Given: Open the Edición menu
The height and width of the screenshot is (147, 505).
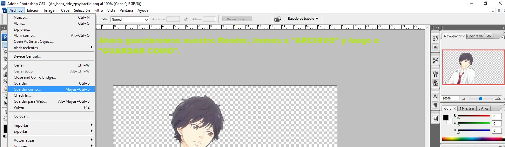Looking at the screenshot, I should [33, 10].
